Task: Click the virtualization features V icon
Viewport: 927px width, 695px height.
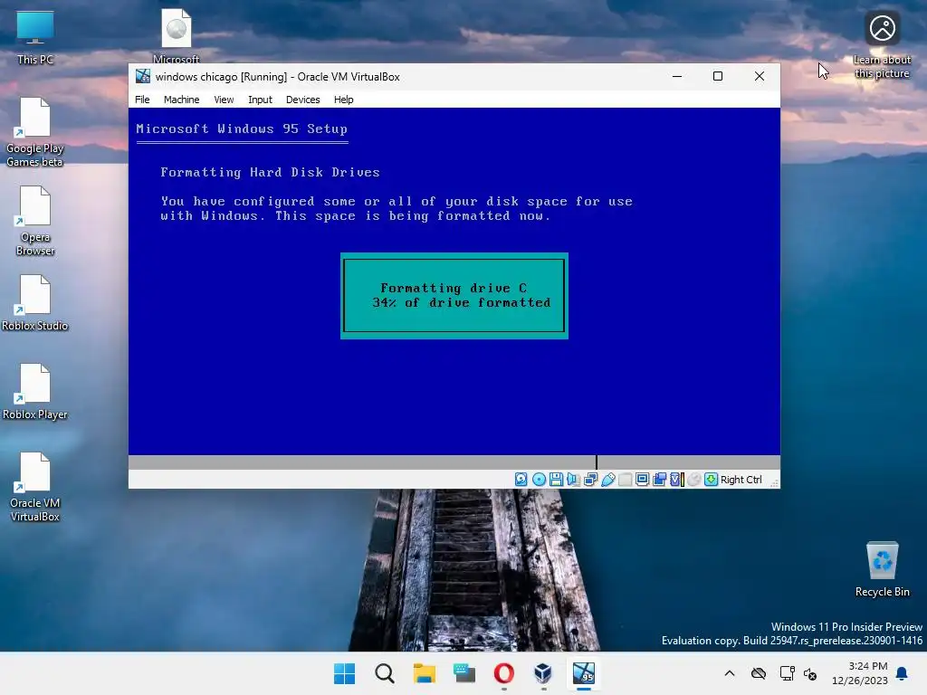Action: click(677, 480)
